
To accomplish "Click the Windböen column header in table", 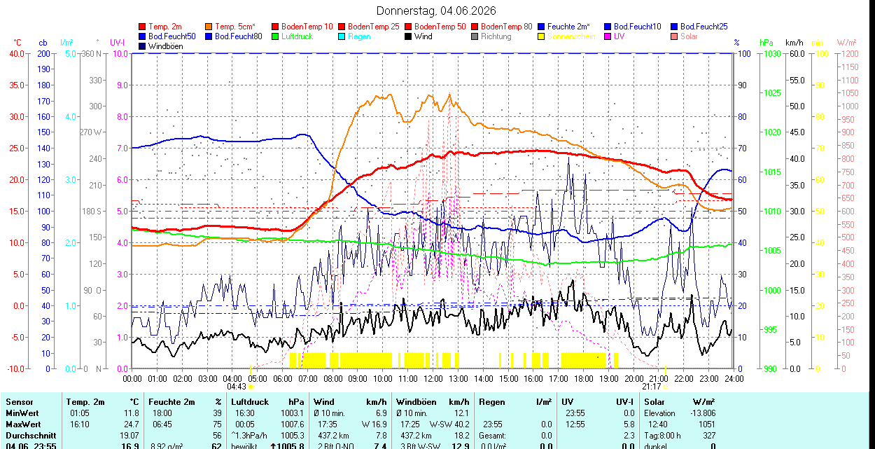I will [416, 402].
